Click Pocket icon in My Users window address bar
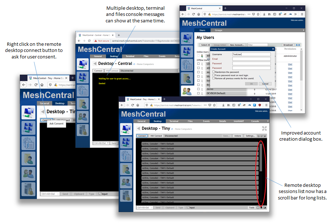The height and width of the screenshot is (224, 332). click(253, 14)
